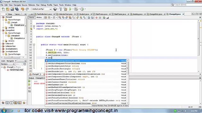The width and height of the screenshot is (202, 113).
Task: Click the Build Project hammer icon
Action: pyautogui.click(x=61, y=9)
